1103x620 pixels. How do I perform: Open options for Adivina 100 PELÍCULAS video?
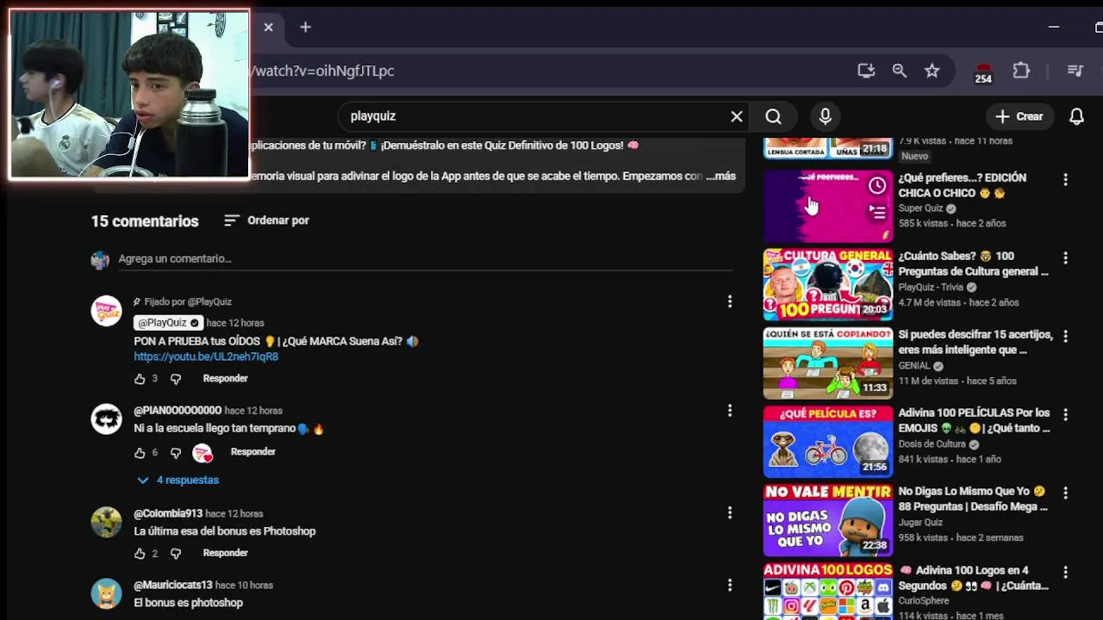click(1065, 415)
